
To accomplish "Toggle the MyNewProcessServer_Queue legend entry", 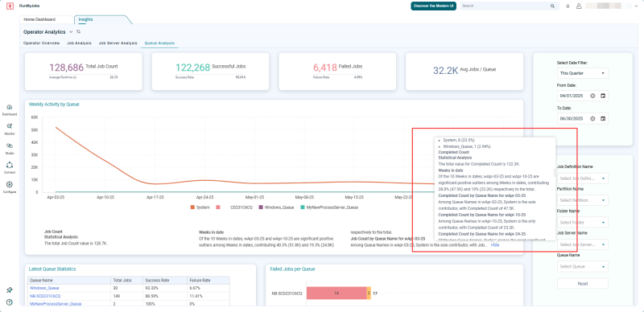I will (329, 207).
